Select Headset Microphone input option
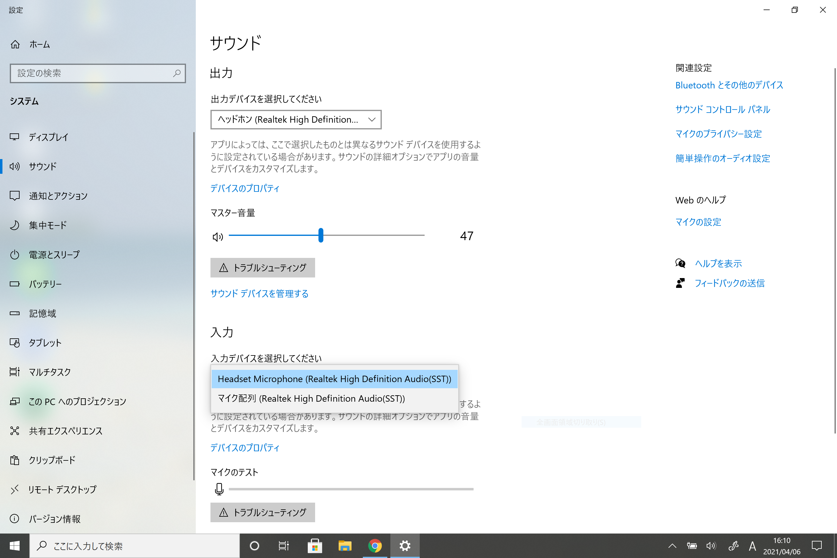The width and height of the screenshot is (837, 558). (334, 379)
